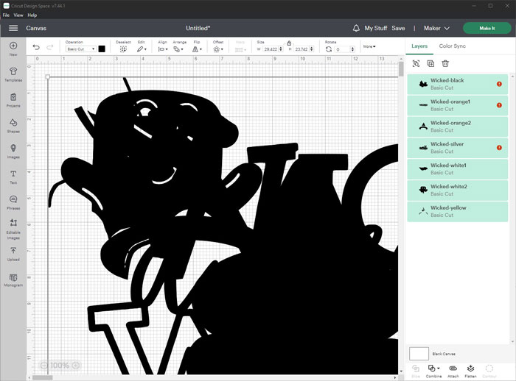
Task: Click the Redo arrow
Action: (49, 47)
